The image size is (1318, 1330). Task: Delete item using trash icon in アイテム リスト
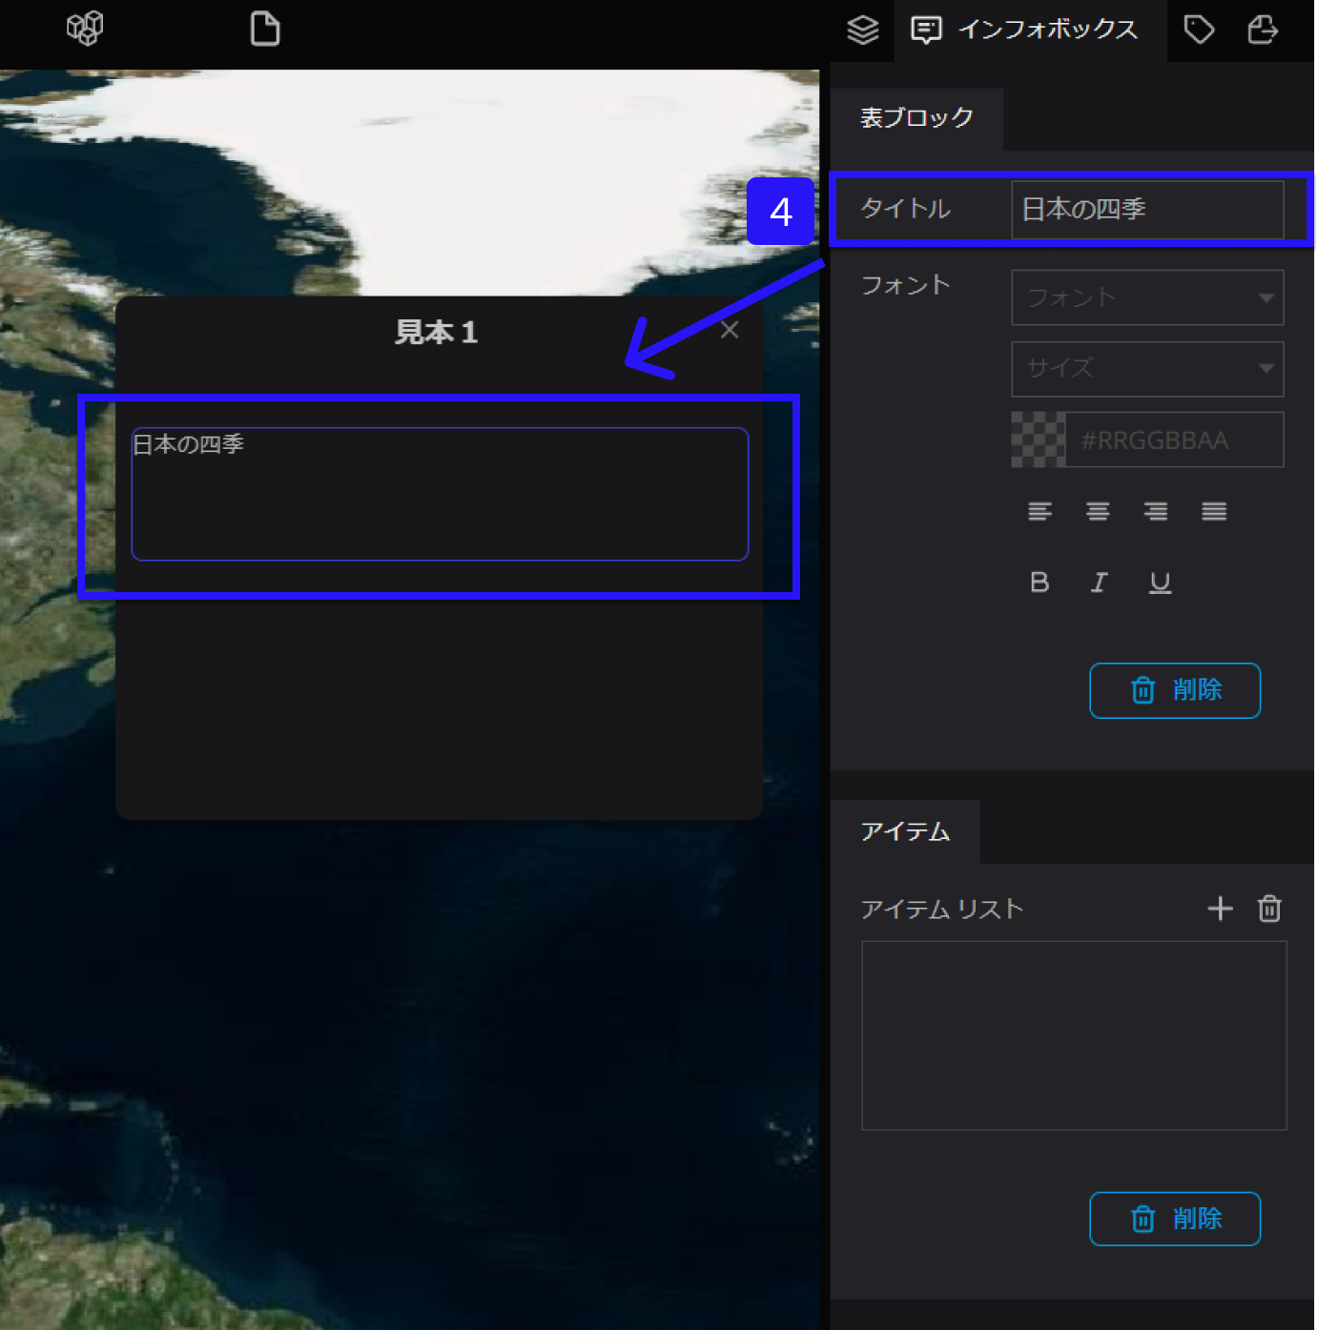[1269, 909]
